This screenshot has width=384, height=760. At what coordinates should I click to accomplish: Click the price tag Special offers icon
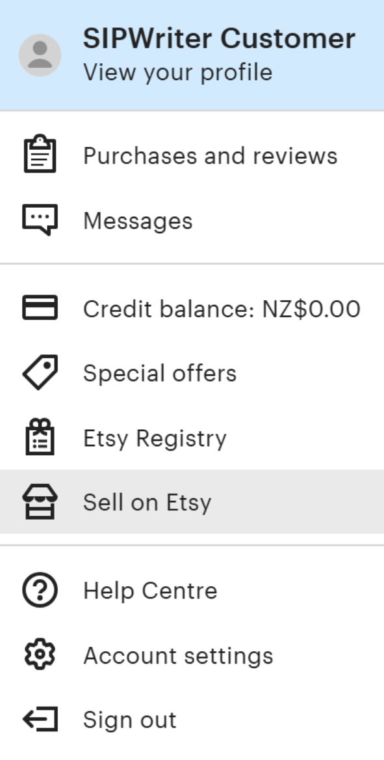tap(40, 373)
